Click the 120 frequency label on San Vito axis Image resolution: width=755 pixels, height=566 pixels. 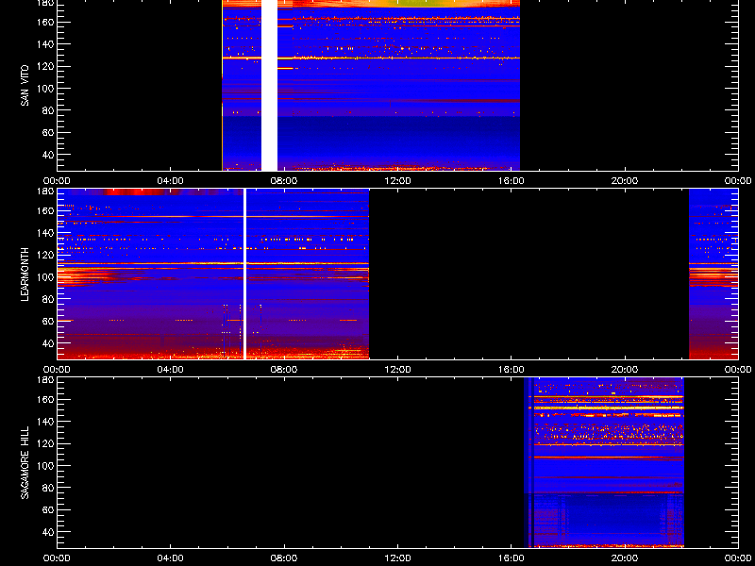[45, 66]
